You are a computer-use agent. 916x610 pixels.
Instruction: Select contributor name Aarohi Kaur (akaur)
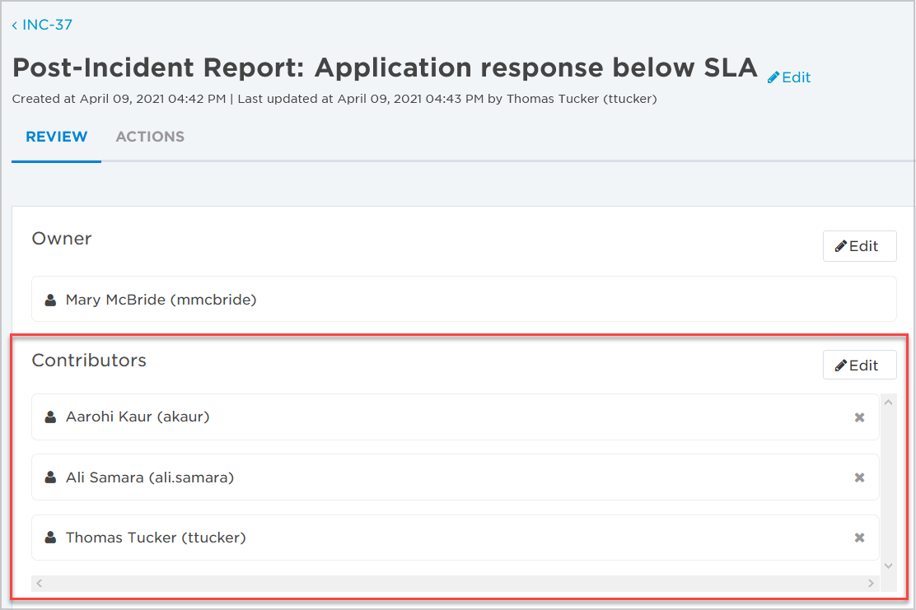point(138,417)
